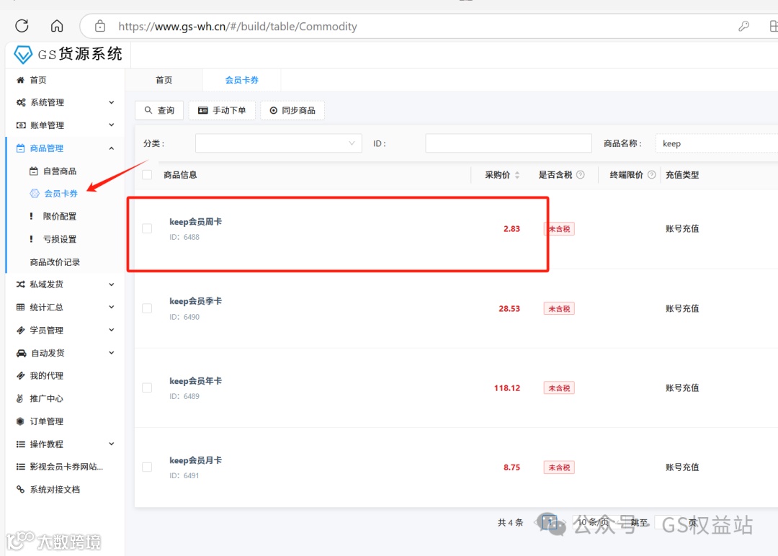Click the 商品管理 calendar icon
Viewport: 778px width, 556px height.
click(x=20, y=148)
